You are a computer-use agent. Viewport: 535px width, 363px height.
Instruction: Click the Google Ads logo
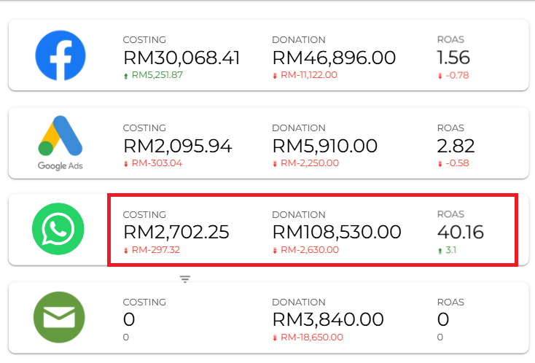(60, 143)
